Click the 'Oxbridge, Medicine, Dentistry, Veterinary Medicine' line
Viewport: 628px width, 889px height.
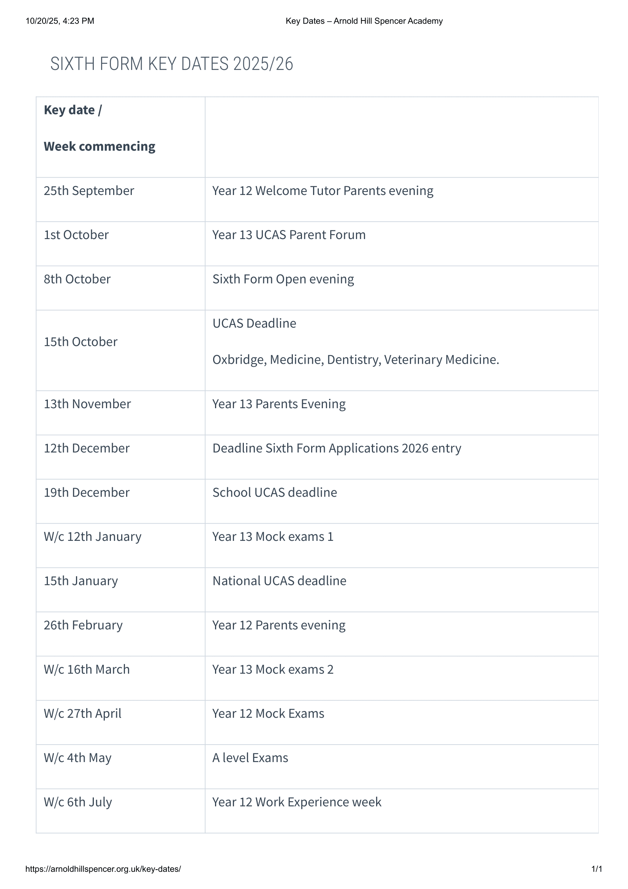[355, 360]
